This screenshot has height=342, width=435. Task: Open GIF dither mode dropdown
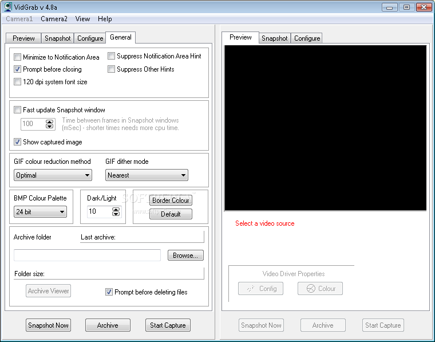(147, 175)
